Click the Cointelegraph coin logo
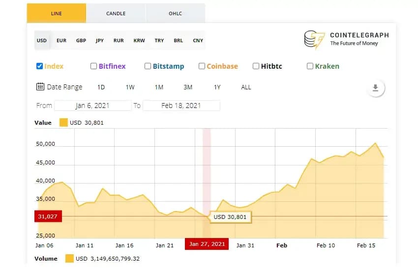This screenshot has height=268, width=418. click(x=315, y=40)
